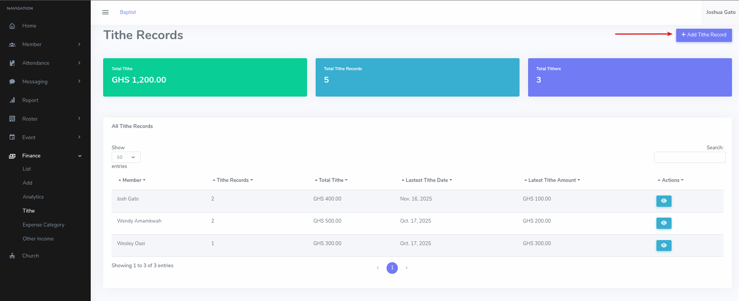Screen dimensions: 739x301
Task: View Wendy Amamkwah's tithe records
Action: [x=663, y=223]
